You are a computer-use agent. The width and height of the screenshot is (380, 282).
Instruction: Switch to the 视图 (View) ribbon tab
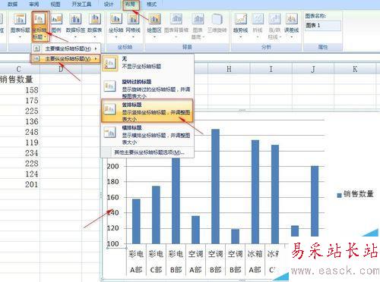55,5
